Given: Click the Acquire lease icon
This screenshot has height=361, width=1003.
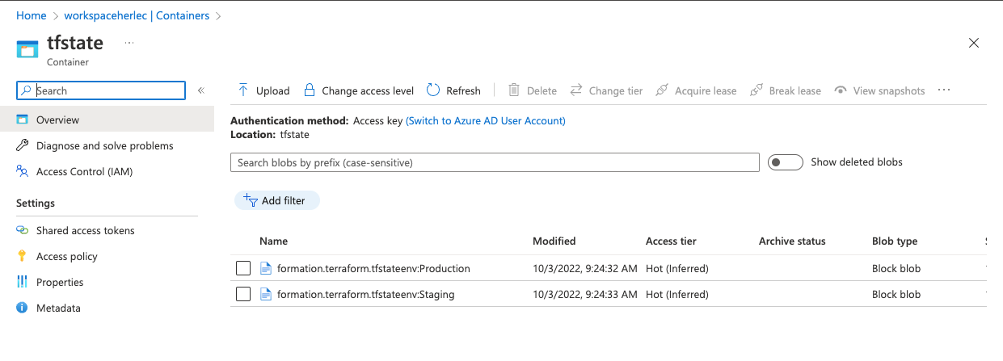Looking at the screenshot, I should [662, 90].
